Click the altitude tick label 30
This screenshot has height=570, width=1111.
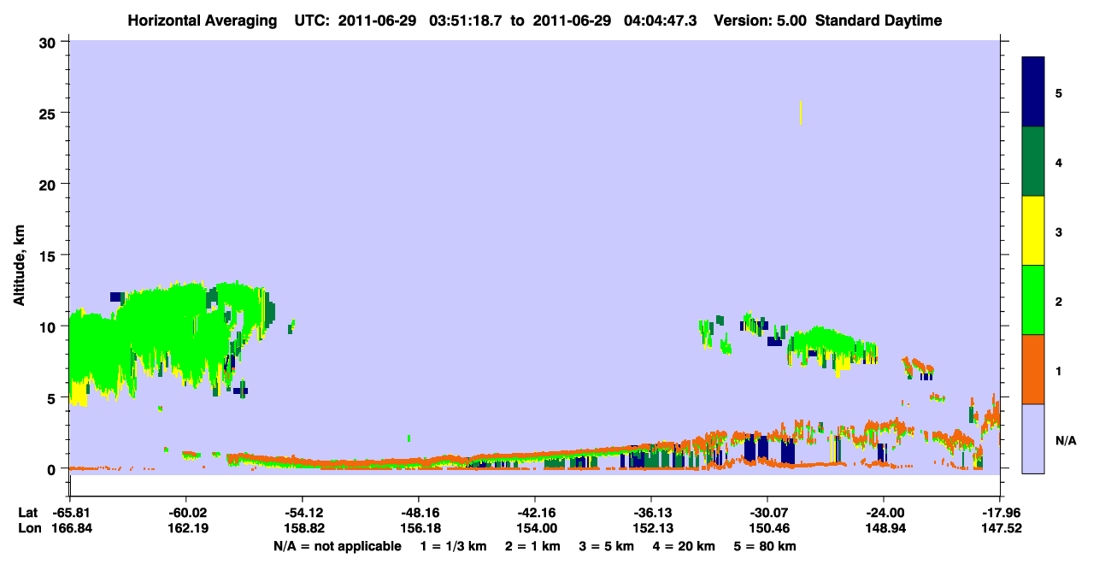click(x=50, y=42)
